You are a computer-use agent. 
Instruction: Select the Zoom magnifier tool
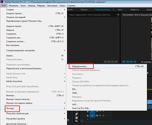76,121
